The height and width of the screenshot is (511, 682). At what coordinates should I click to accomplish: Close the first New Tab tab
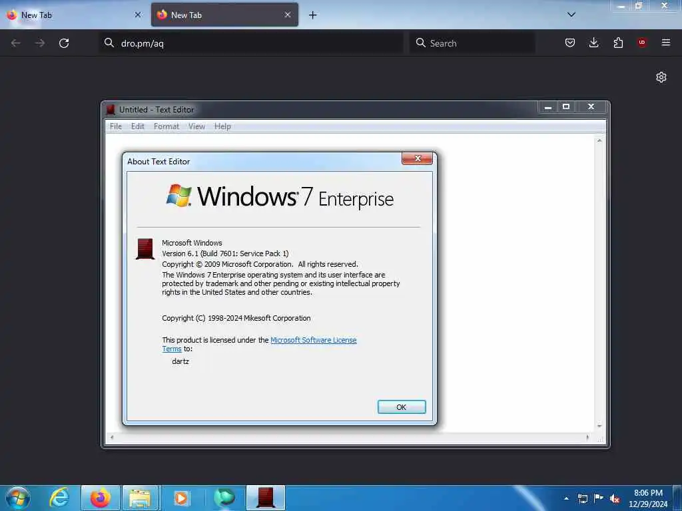[x=138, y=15]
